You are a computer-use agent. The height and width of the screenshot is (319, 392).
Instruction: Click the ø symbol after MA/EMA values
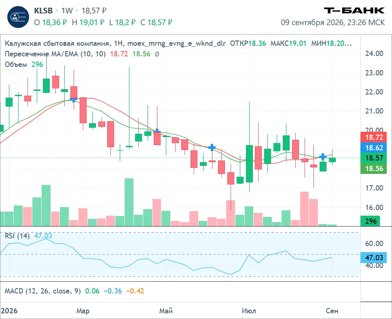157,54
